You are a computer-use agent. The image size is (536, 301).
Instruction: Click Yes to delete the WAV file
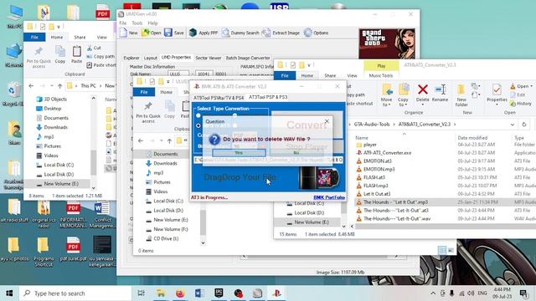(x=239, y=153)
